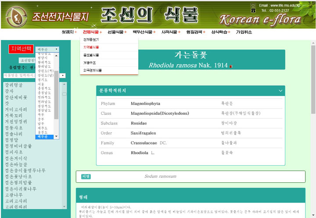Select 고려고사리 in the plant list
Screen dimensions: 316x218
16,201
